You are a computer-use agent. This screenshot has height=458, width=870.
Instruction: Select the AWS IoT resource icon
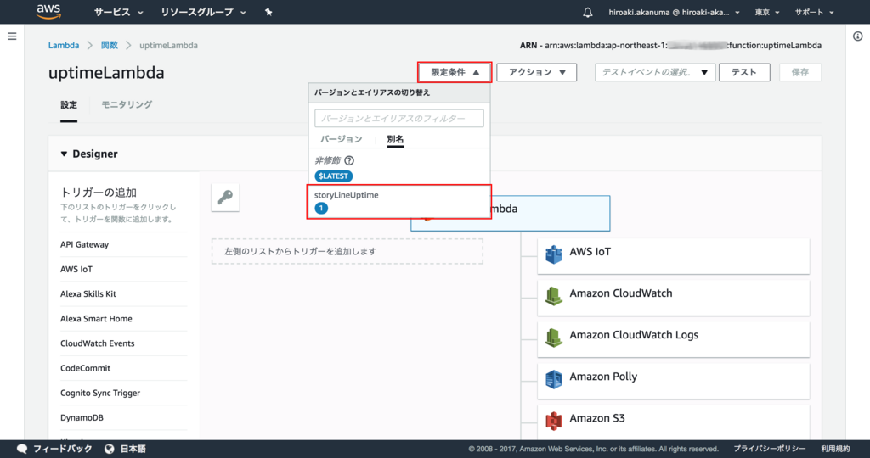point(554,254)
